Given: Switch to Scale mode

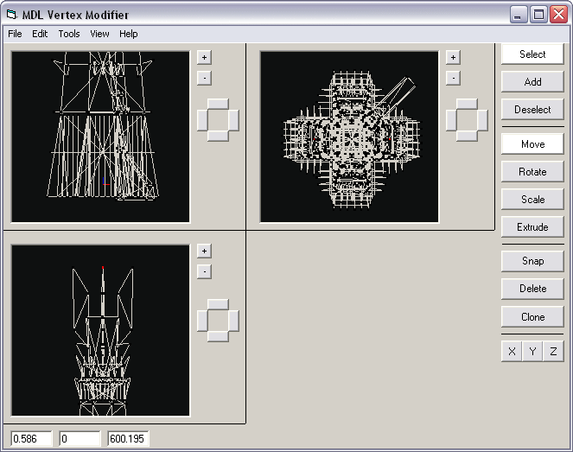Looking at the screenshot, I should [x=532, y=200].
